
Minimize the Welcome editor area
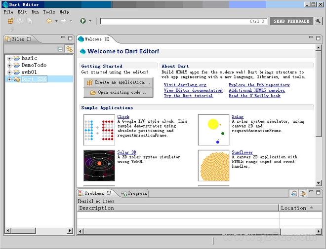[311, 37]
